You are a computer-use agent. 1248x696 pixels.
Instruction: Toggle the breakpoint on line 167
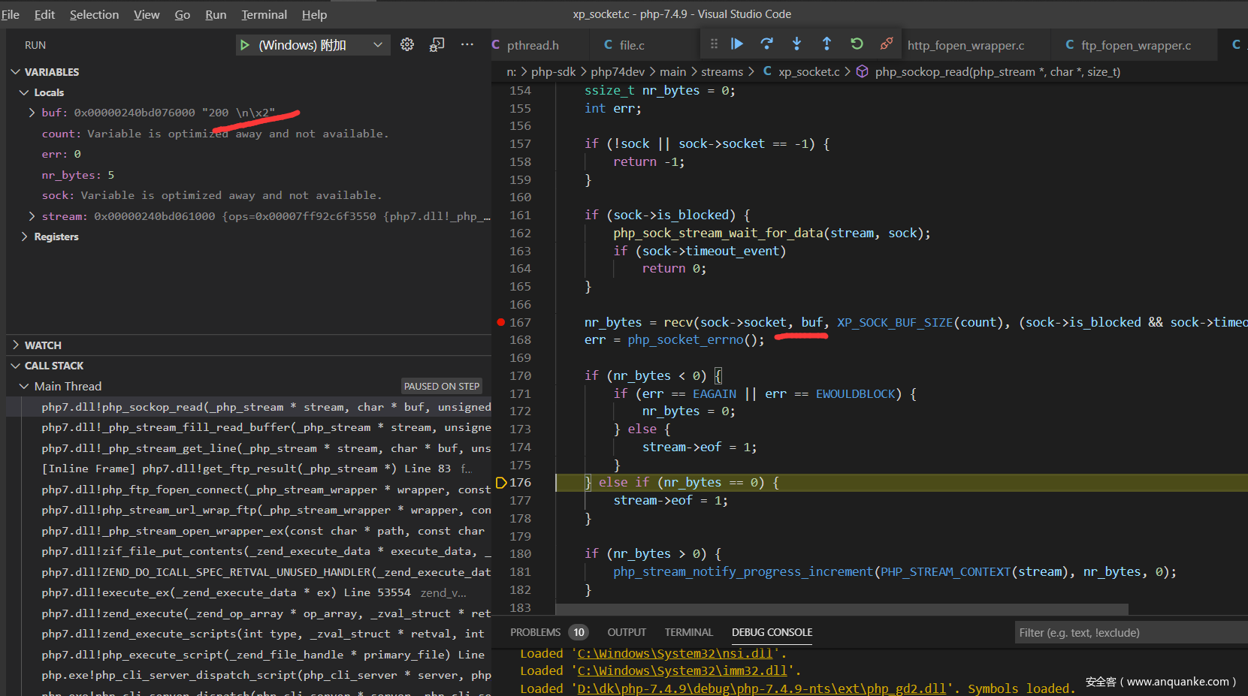click(x=501, y=322)
